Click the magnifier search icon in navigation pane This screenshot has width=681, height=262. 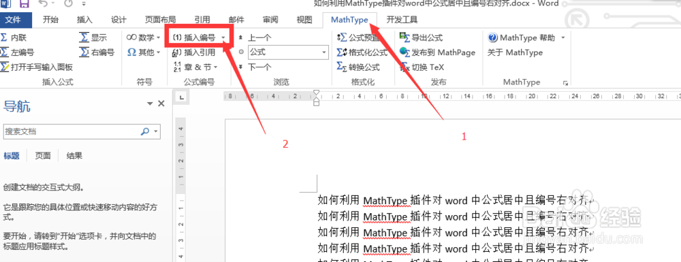(x=145, y=131)
